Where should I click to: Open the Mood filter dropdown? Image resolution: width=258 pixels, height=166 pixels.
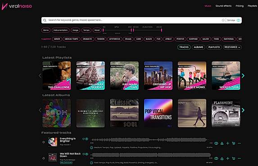pos(97,30)
